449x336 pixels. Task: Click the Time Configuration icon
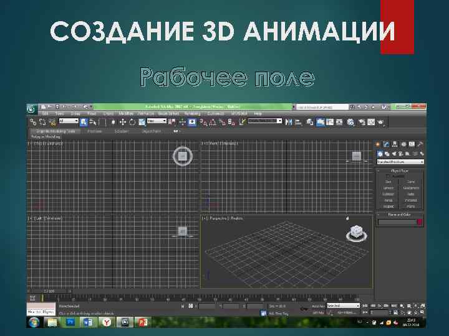pos(396,312)
